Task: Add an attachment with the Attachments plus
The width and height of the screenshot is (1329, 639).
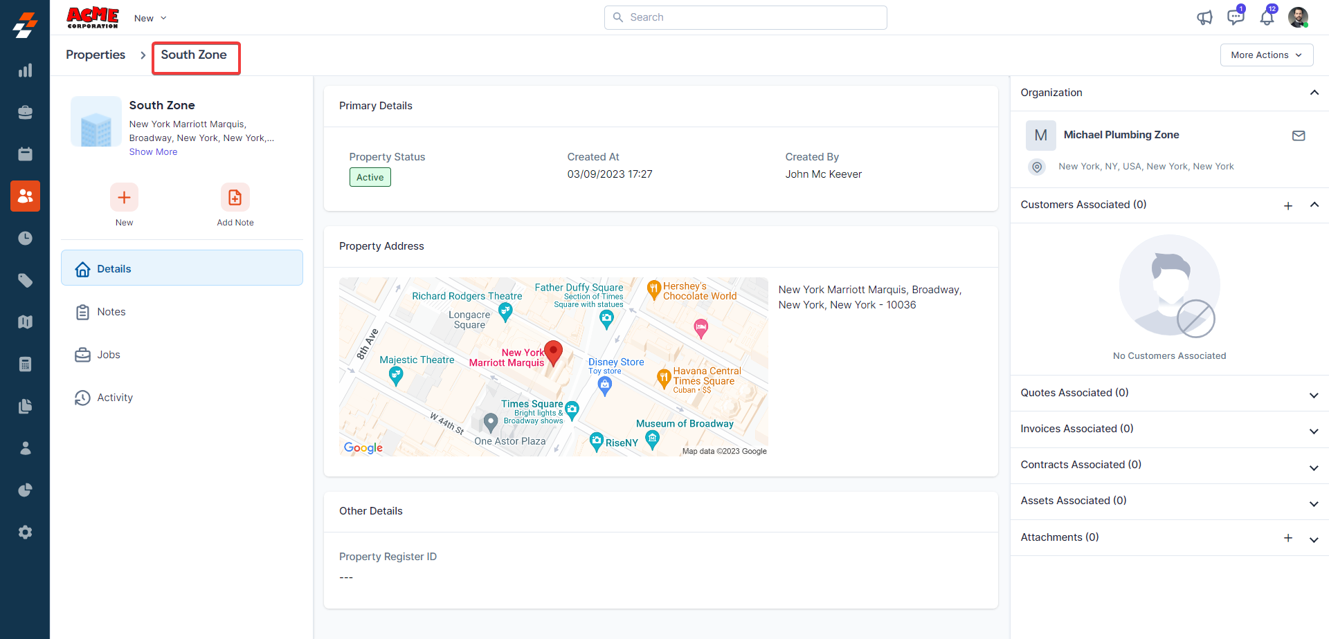Action: 1288,538
